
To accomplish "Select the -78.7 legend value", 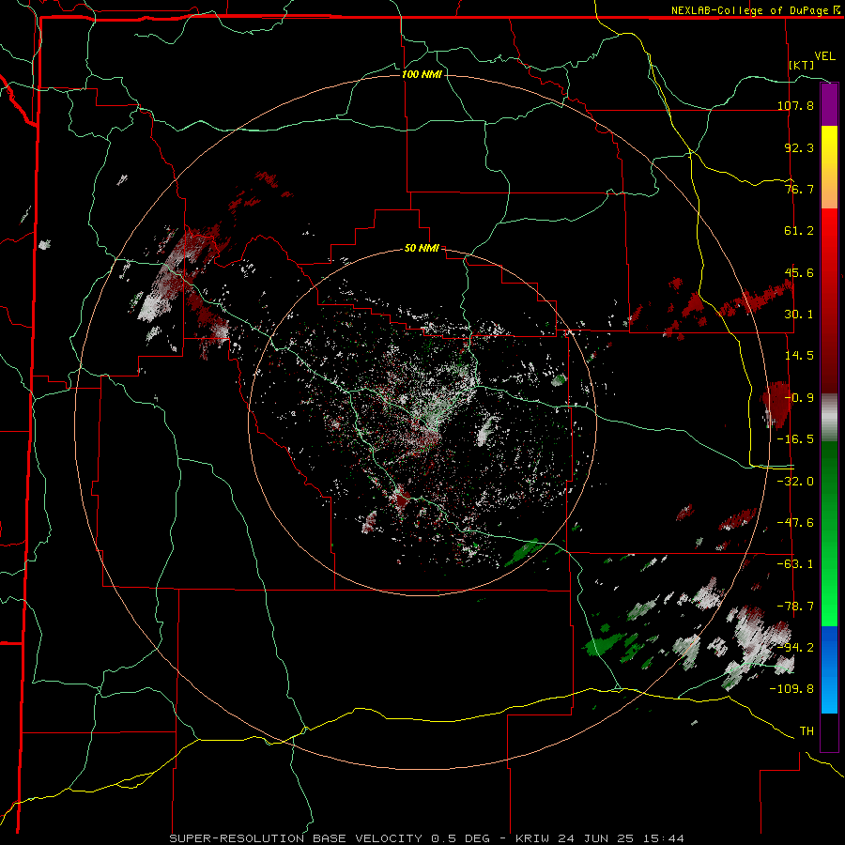I will point(795,607).
